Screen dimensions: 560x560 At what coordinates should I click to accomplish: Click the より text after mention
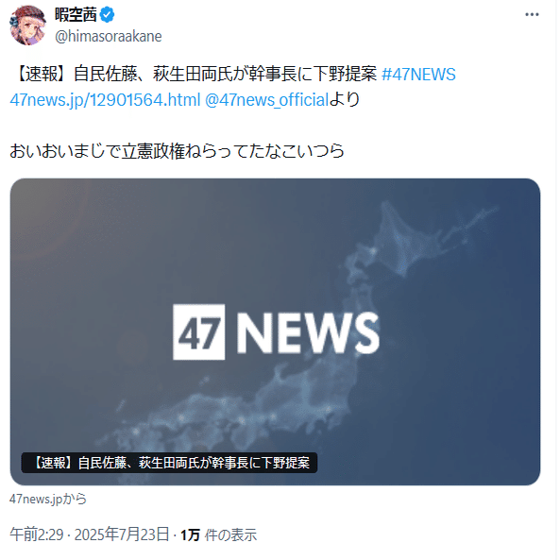click(x=345, y=100)
